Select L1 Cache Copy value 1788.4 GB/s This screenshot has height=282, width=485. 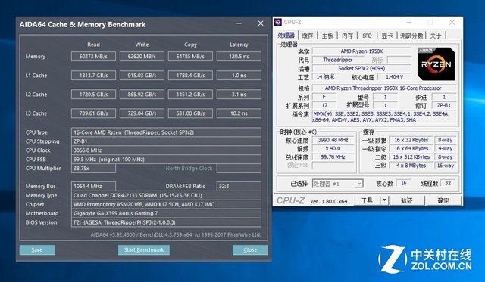pos(190,76)
